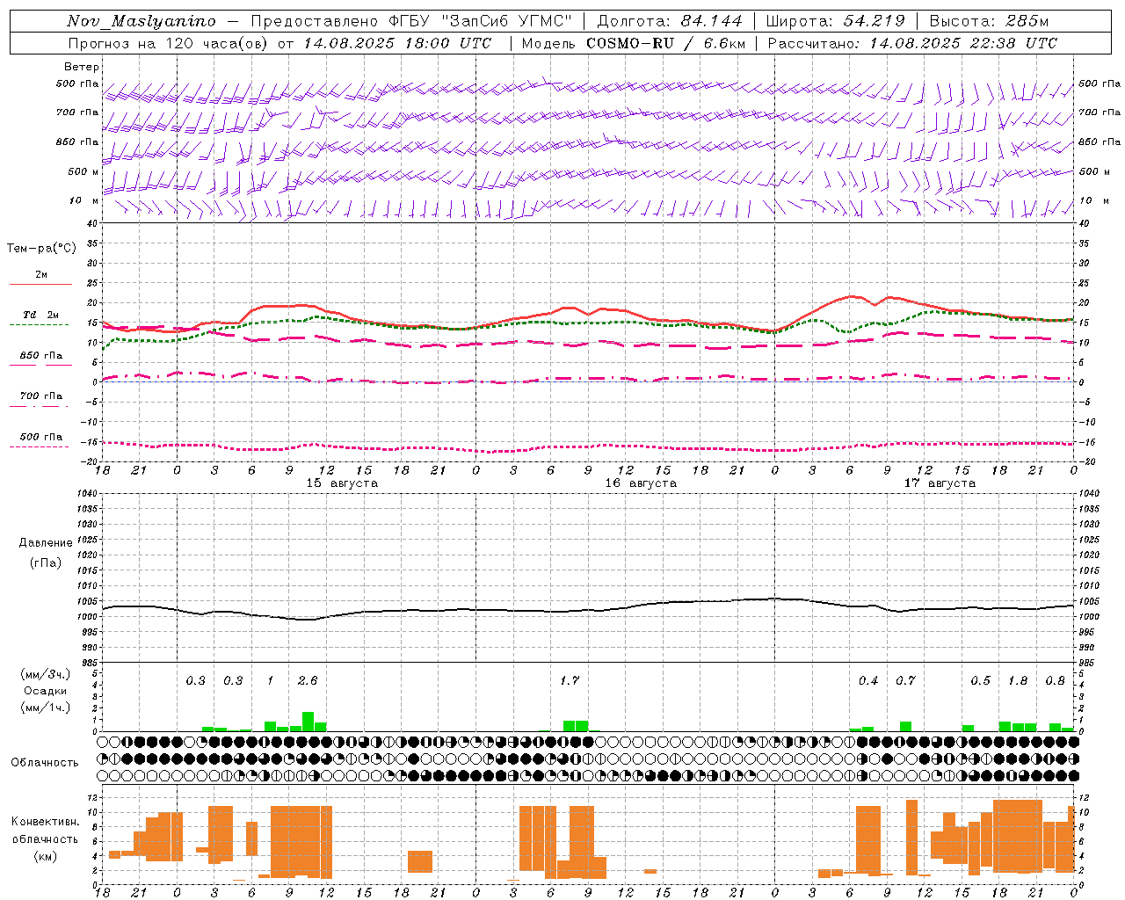Click the calculation time "Рассчитано: 14.08.2025 22:38 UTC"

[x=912, y=43]
